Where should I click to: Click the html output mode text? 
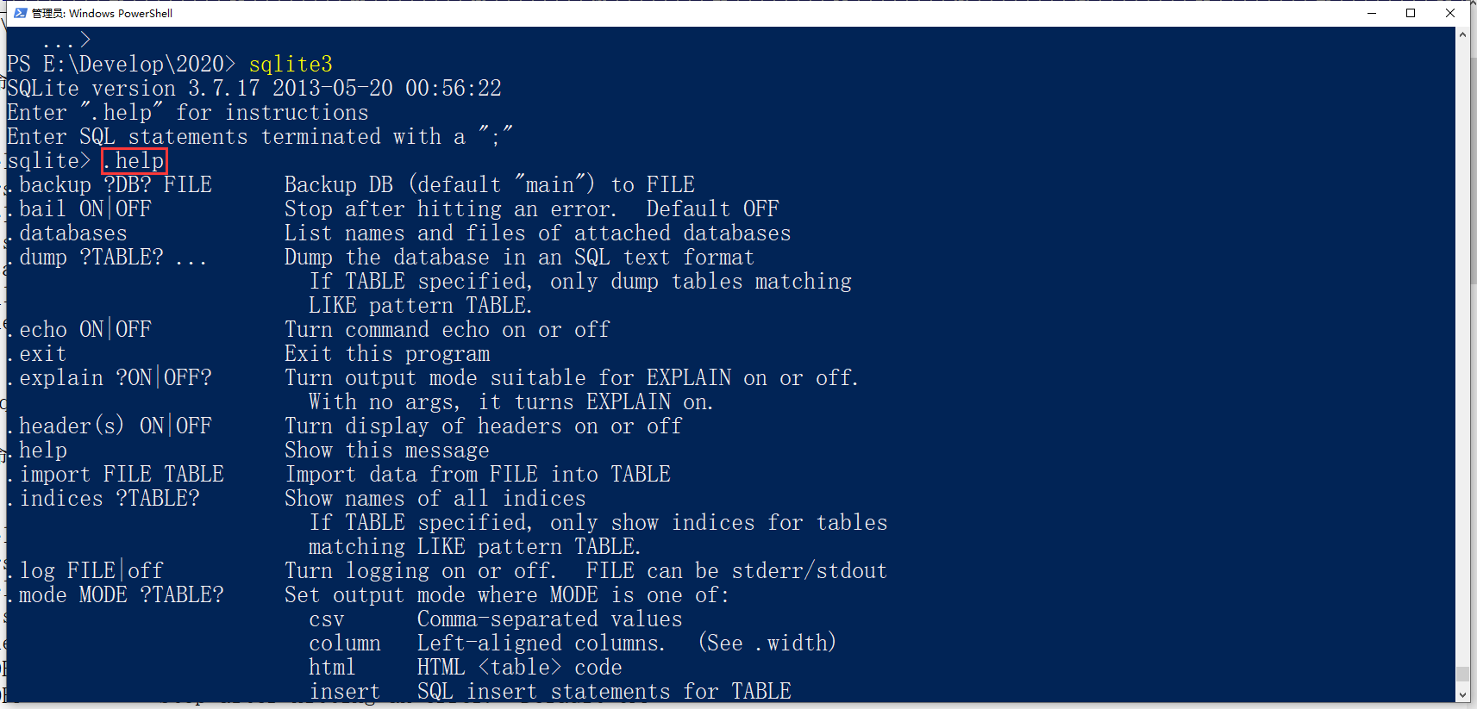(x=332, y=668)
